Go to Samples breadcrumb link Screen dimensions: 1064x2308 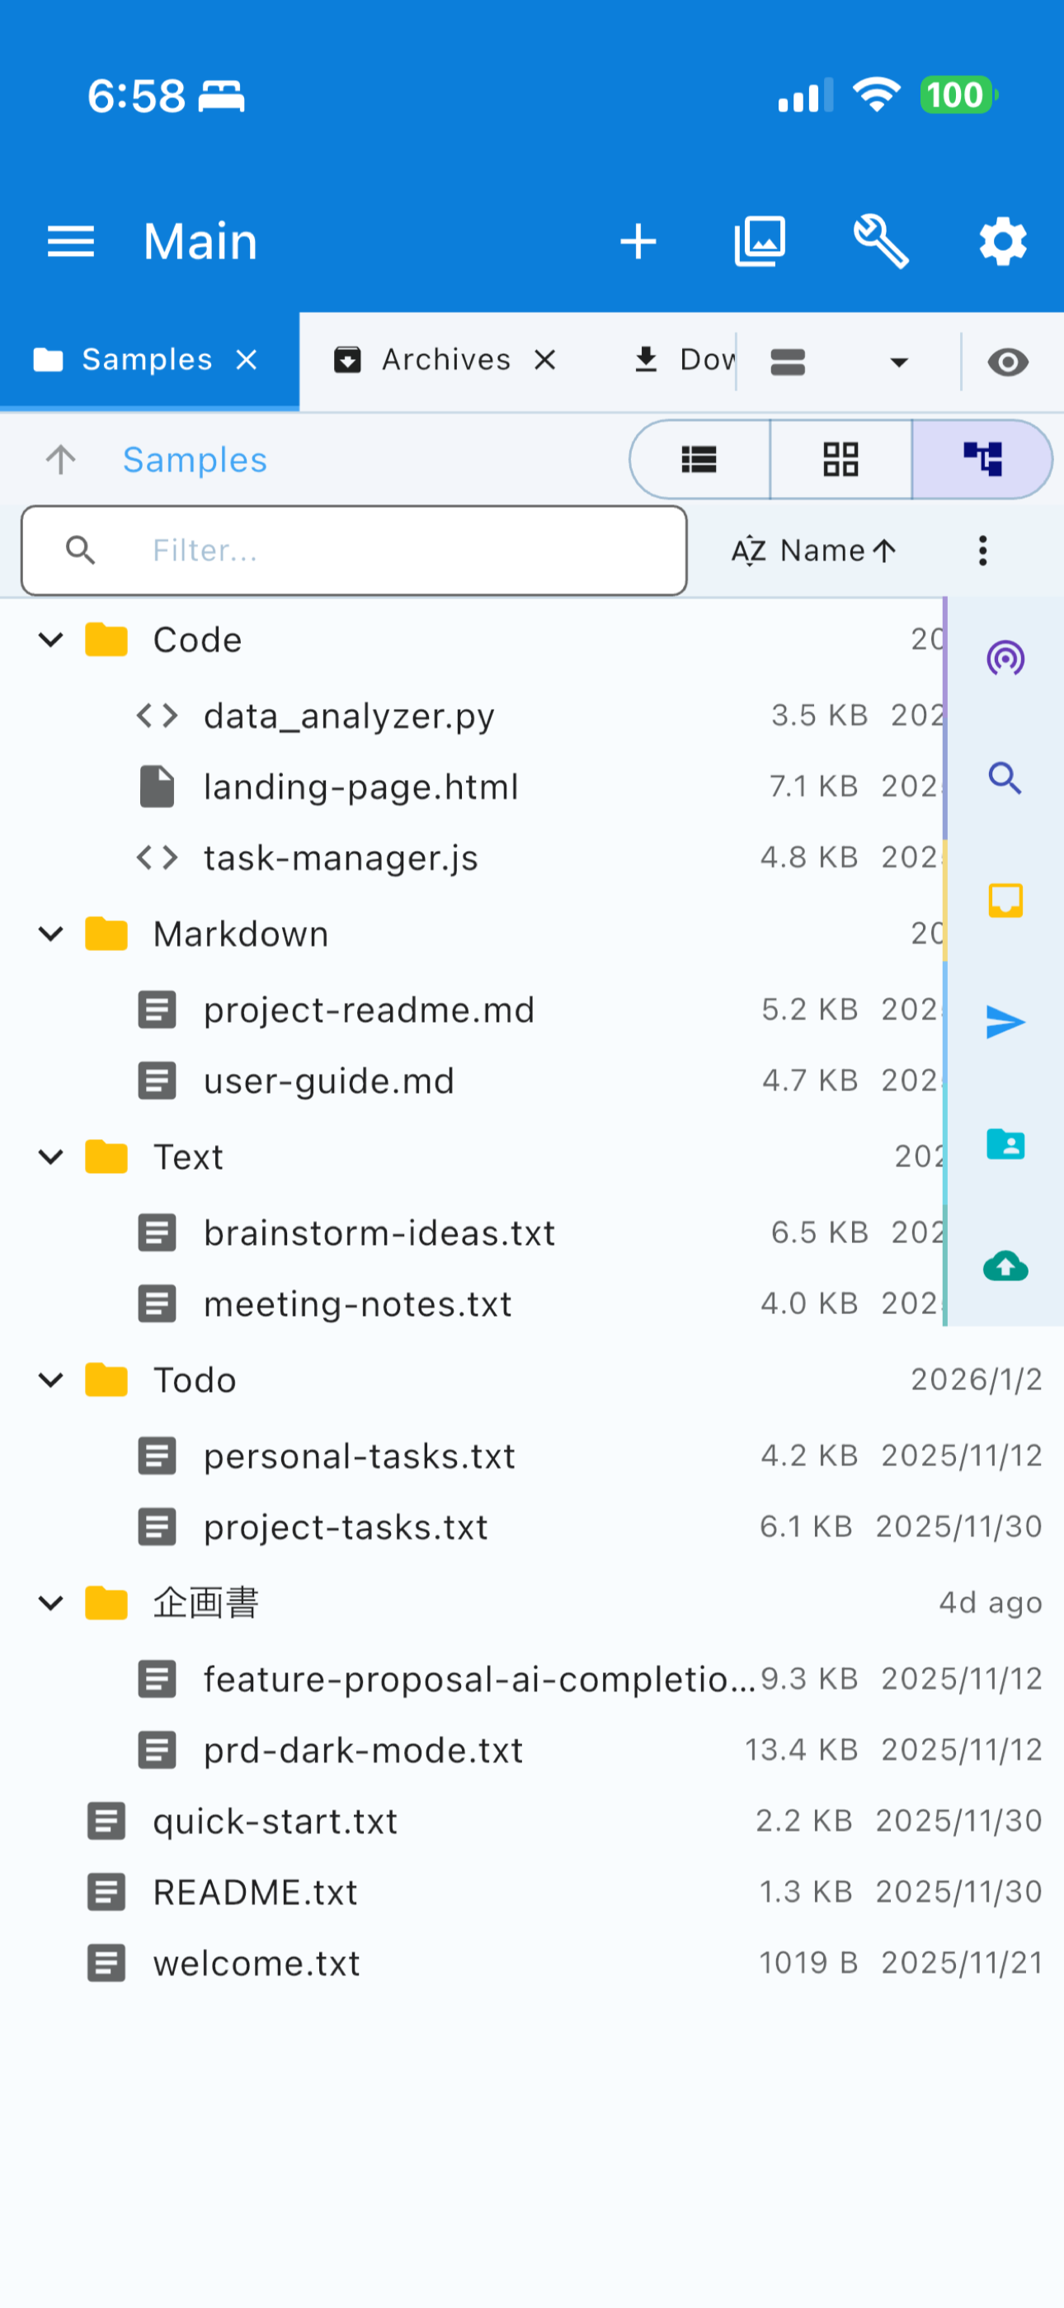tap(195, 461)
